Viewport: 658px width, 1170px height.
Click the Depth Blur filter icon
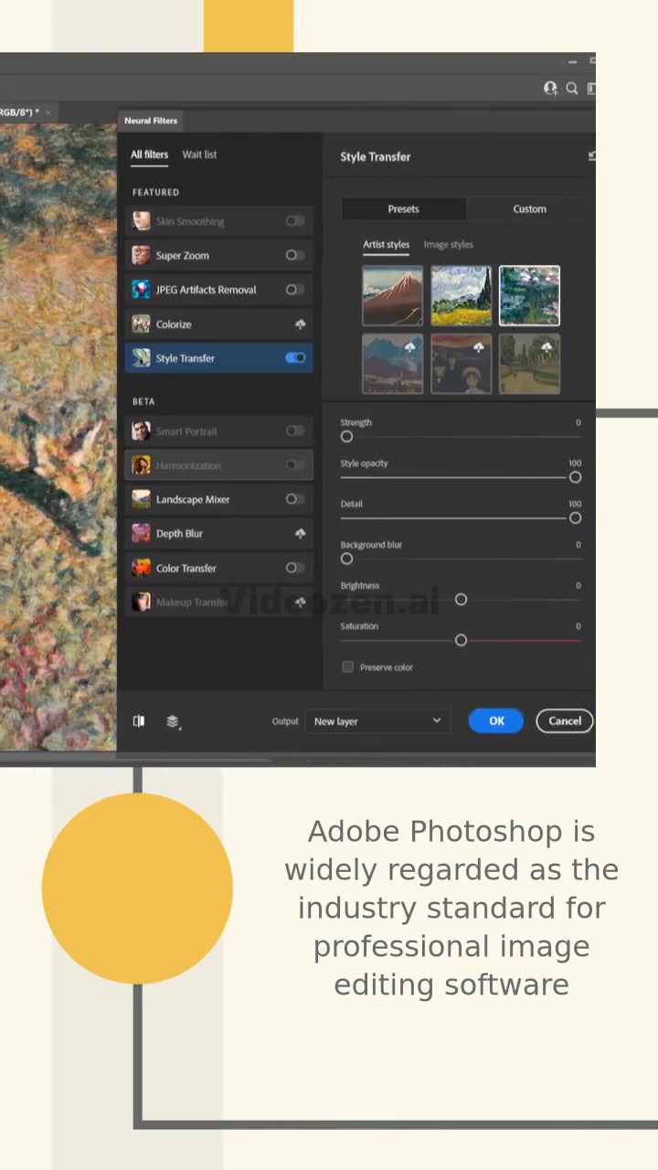141,534
